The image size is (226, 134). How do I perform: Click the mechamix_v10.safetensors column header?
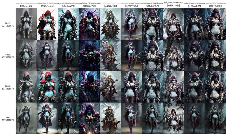(x=89, y=3)
